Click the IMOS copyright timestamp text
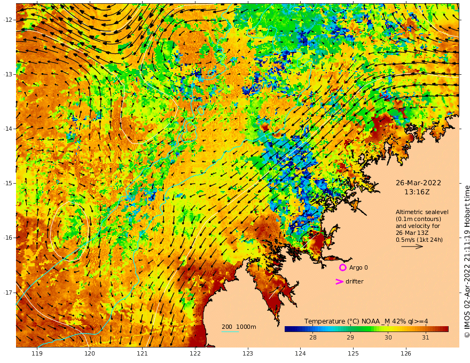Image resolution: width=470 pixels, height=363 pixels. coord(467,261)
